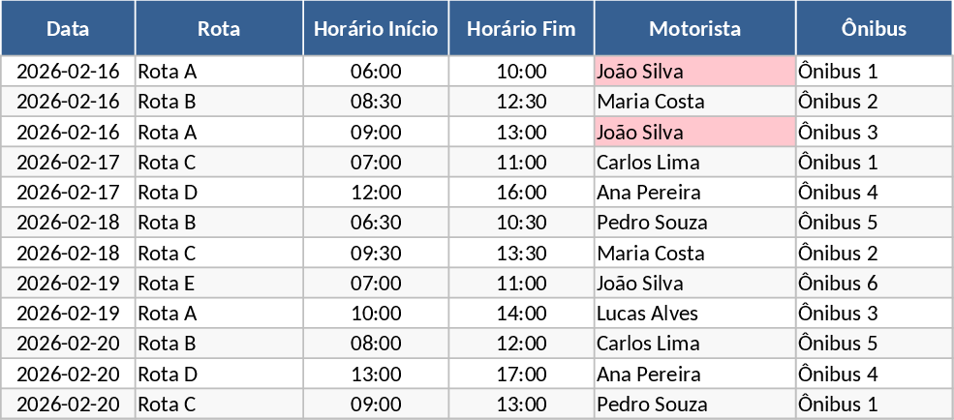The width and height of the screenshot is (954, 420).
Task: Click the Rota E cell
Action: 219,284
